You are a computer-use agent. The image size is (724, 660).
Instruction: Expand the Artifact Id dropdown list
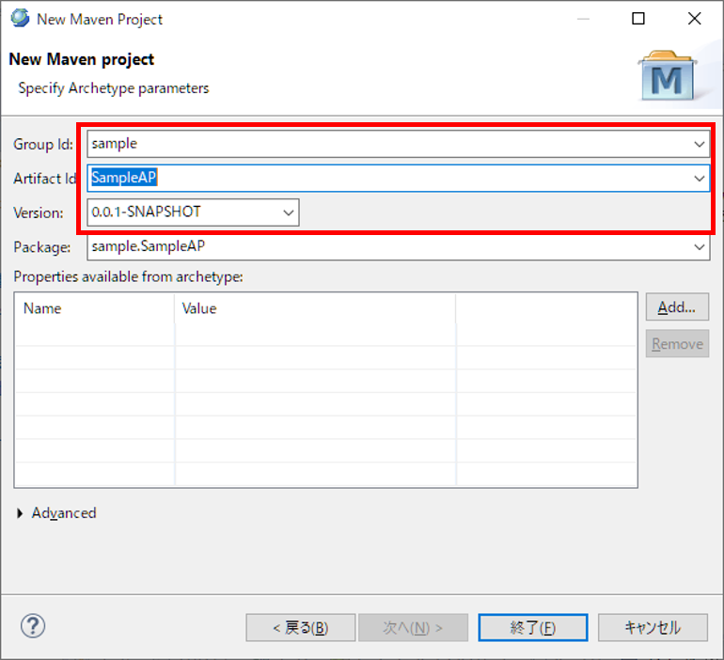(699, 178)
